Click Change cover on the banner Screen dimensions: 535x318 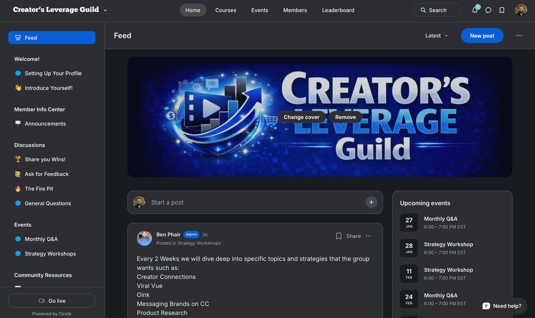pyautogui.click(x=301, y=117)
